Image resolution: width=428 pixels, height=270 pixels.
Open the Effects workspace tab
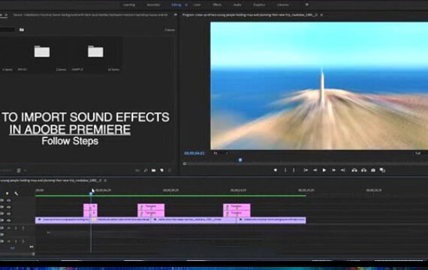217,4
